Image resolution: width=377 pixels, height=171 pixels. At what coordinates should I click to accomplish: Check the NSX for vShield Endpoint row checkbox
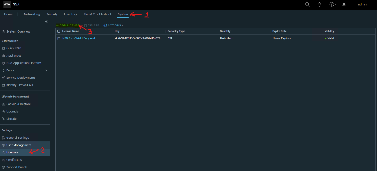[59, 38]
